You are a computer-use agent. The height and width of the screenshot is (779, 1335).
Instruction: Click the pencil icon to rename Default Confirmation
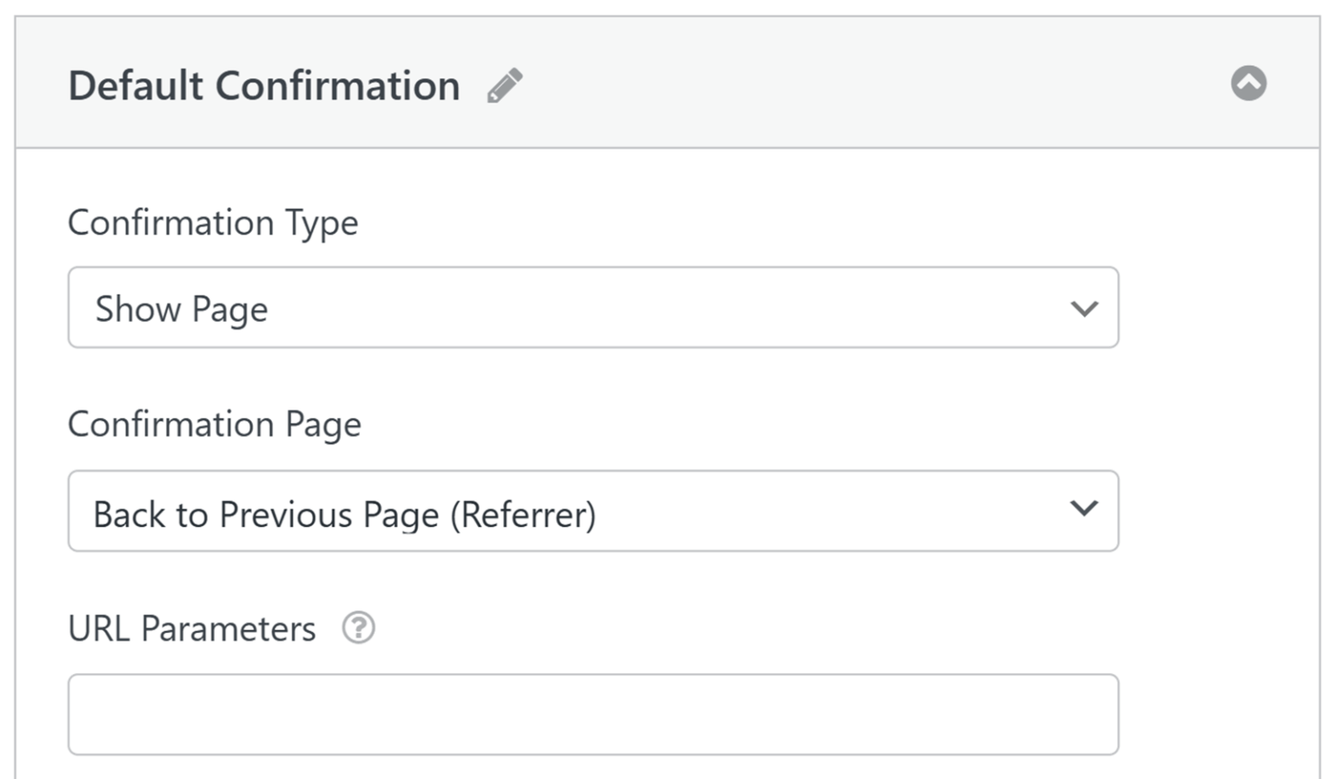point(504,83)
